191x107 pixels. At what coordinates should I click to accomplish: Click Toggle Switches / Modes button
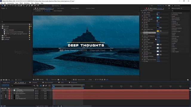point(42,106)
